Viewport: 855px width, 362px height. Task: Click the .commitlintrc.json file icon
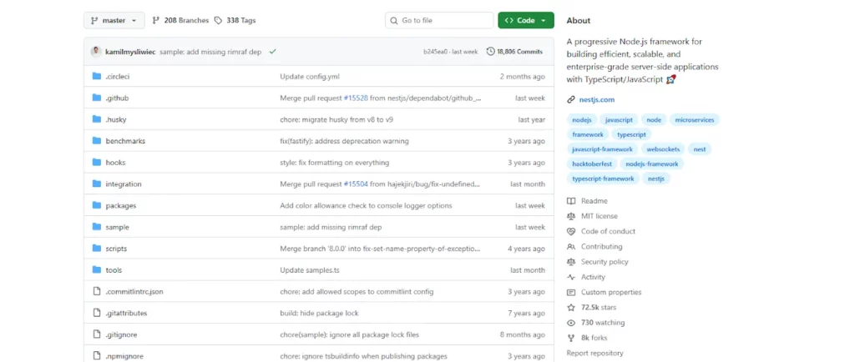(x=97, y=291)
